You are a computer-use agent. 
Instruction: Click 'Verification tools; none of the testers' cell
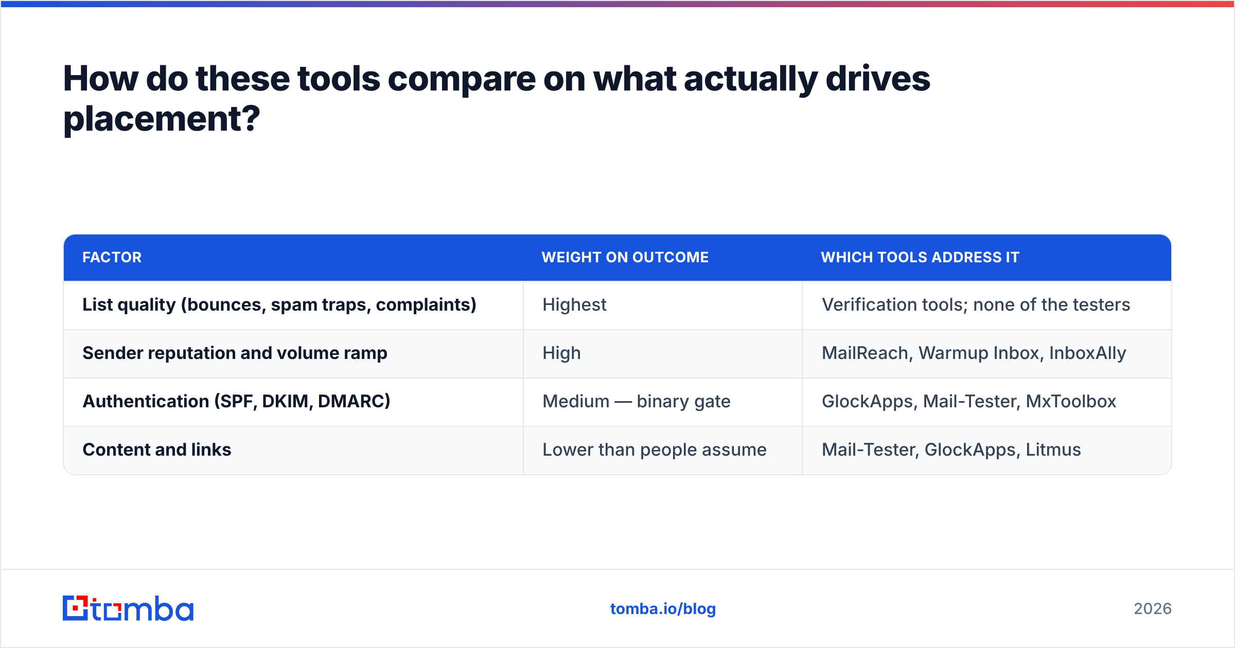pos(987,305)
